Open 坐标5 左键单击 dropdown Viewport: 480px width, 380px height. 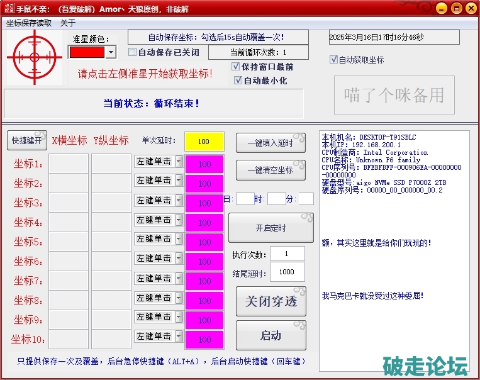(179, 239)
